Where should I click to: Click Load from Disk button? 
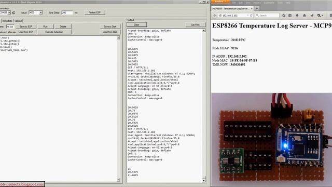point(110,32)
